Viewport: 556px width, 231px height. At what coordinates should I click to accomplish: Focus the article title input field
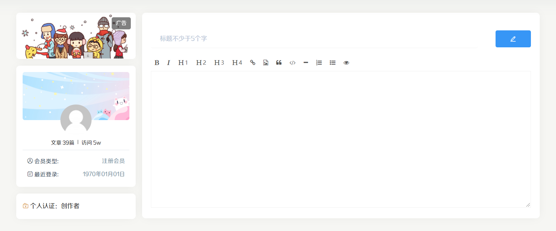point(314,38)
